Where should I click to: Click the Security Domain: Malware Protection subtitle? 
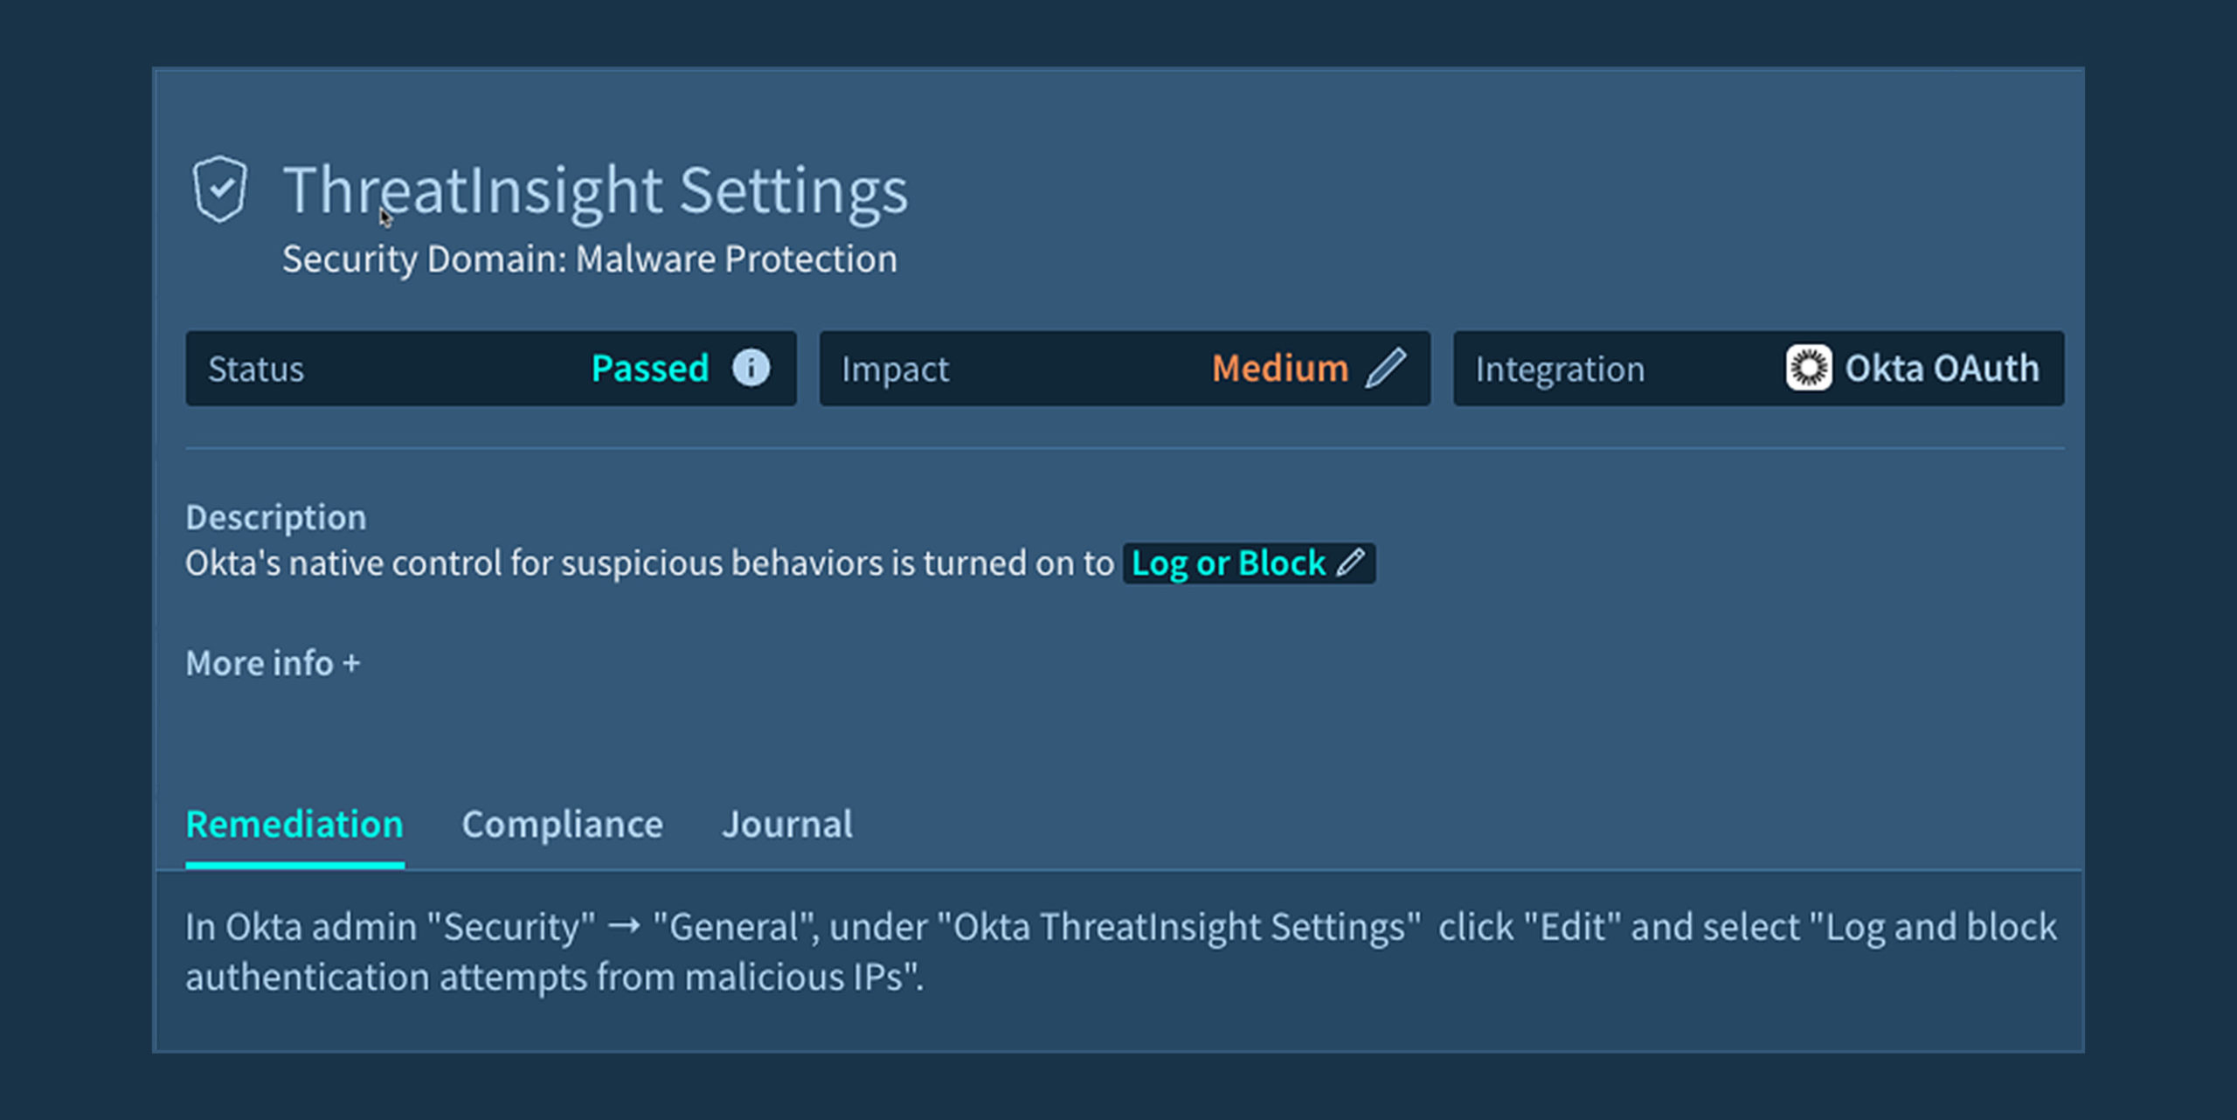pos(589,259)
